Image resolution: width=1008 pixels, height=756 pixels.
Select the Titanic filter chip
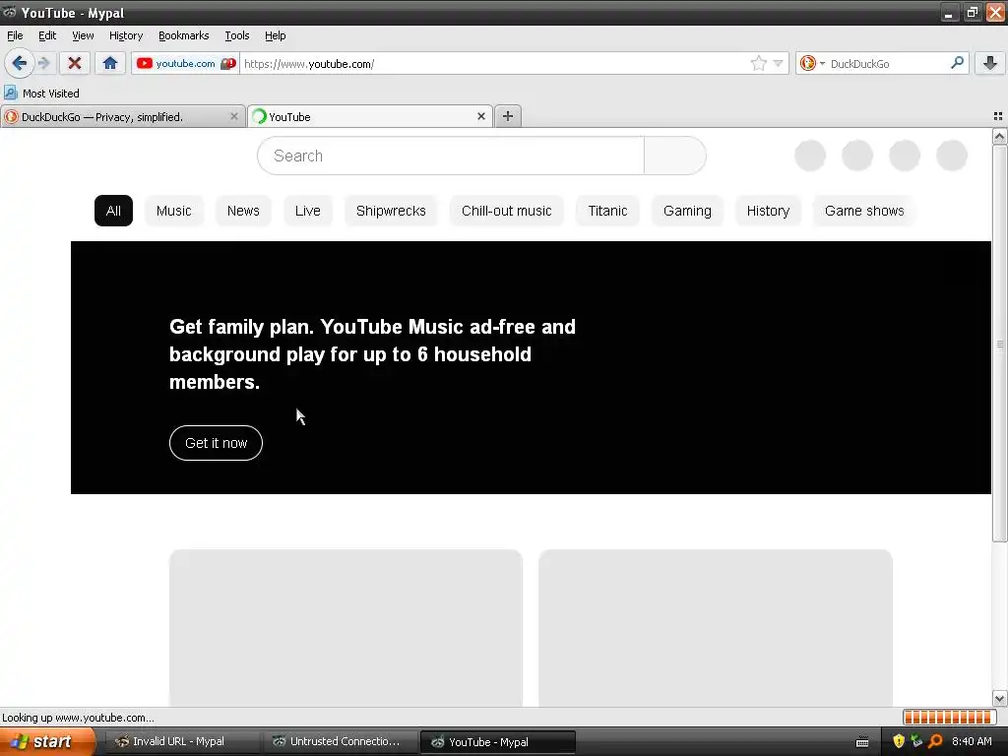[x=607, y=211]
